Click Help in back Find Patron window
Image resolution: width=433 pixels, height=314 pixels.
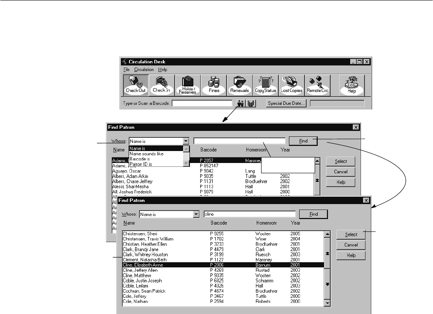click(341, 182)
